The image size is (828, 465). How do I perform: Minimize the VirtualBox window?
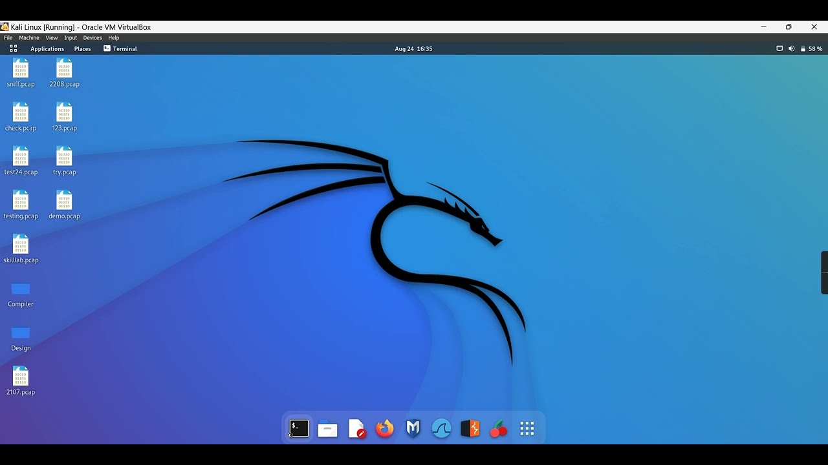point(763,27)
